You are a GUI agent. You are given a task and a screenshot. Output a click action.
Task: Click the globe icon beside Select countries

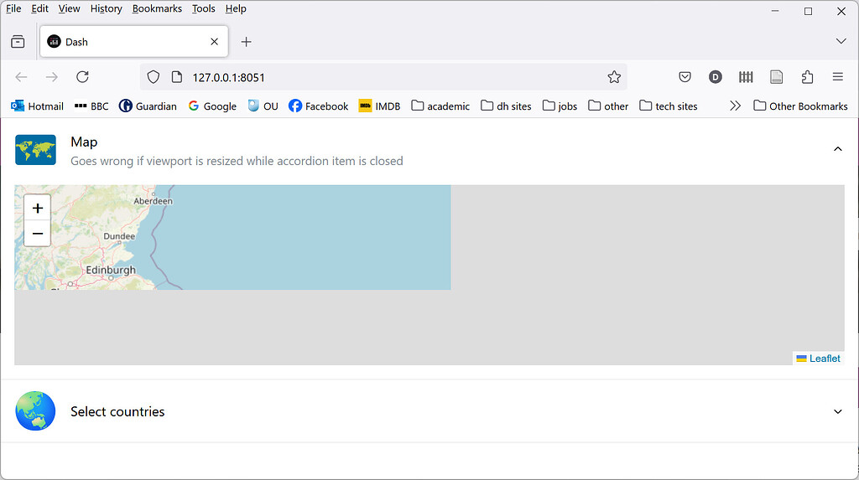coord(35,411)
